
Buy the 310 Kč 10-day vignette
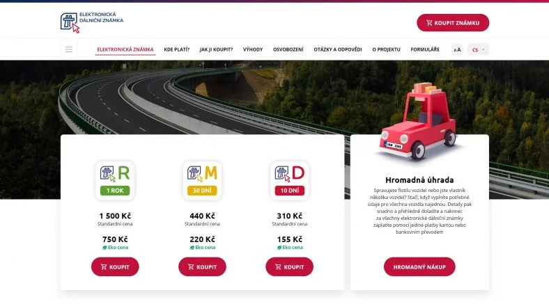click(290, 267)
